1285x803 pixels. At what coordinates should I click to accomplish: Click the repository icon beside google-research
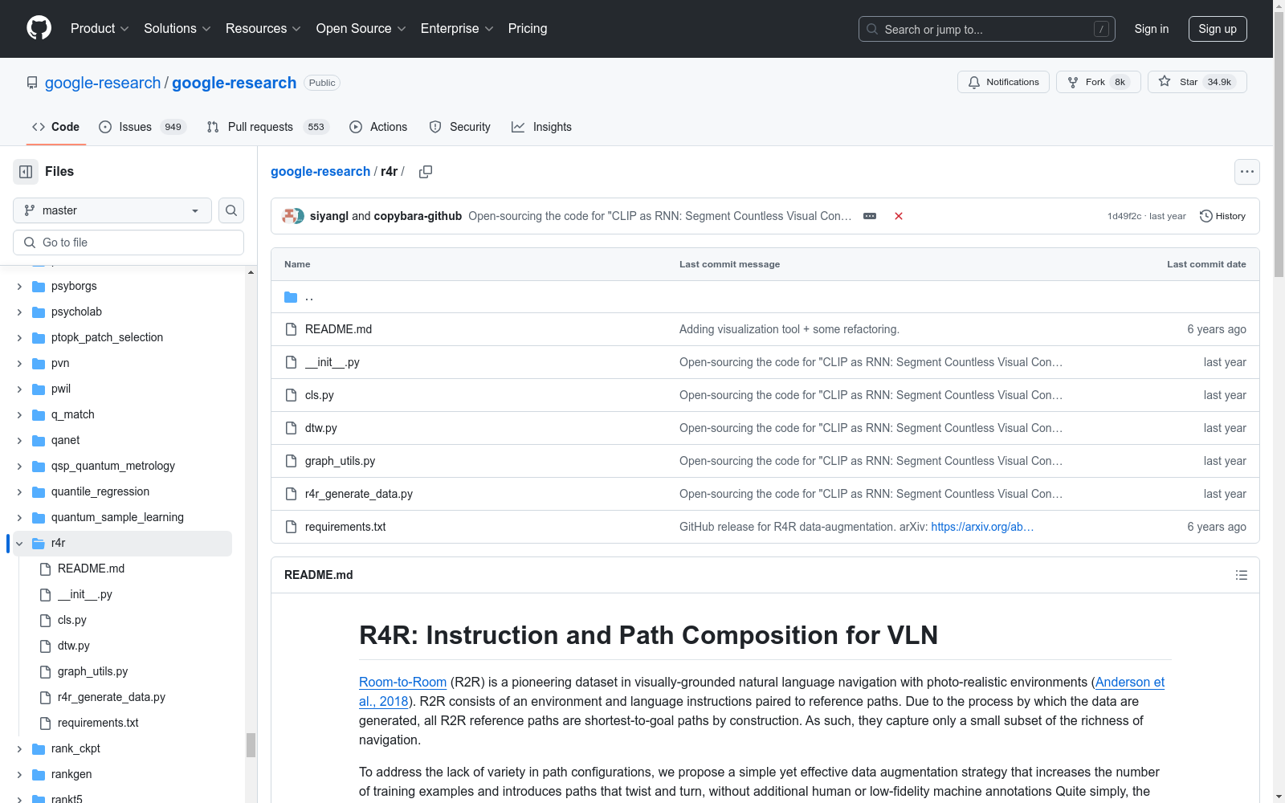(32, 83)
